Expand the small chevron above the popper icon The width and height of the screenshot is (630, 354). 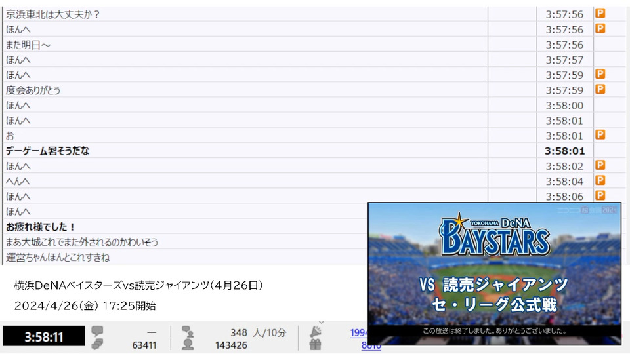321,323
